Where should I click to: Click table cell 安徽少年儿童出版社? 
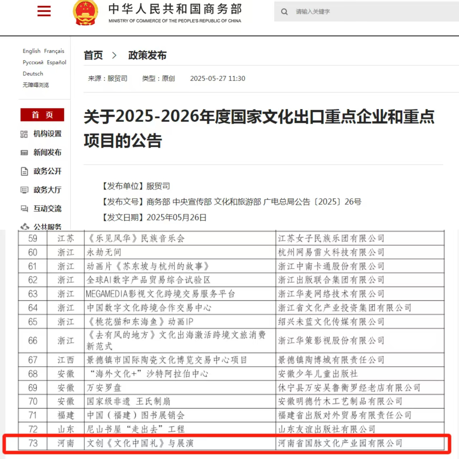[360, 374]
